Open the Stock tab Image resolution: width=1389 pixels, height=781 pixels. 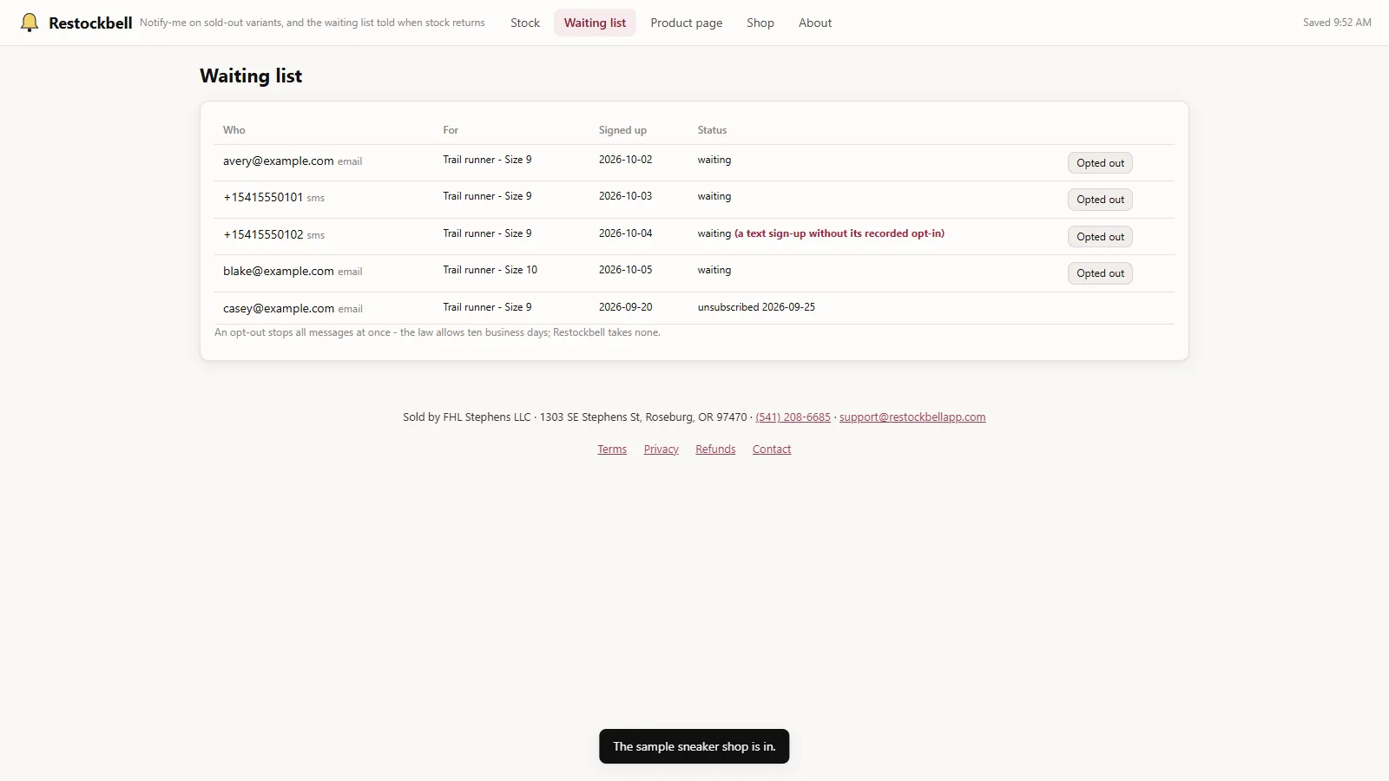[x=525, y=23]
